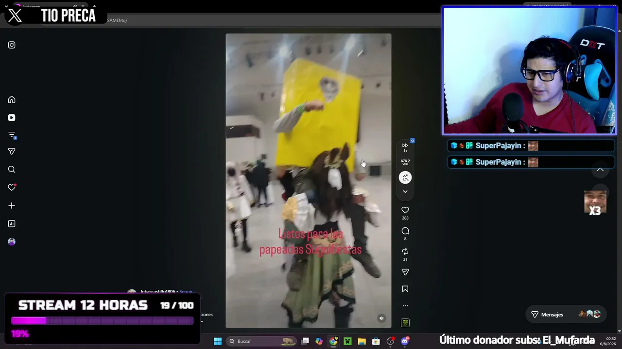Open the Reels section in the sidebar
The height and width of the screenshot is (349, 622).
[x=12, y=118]
